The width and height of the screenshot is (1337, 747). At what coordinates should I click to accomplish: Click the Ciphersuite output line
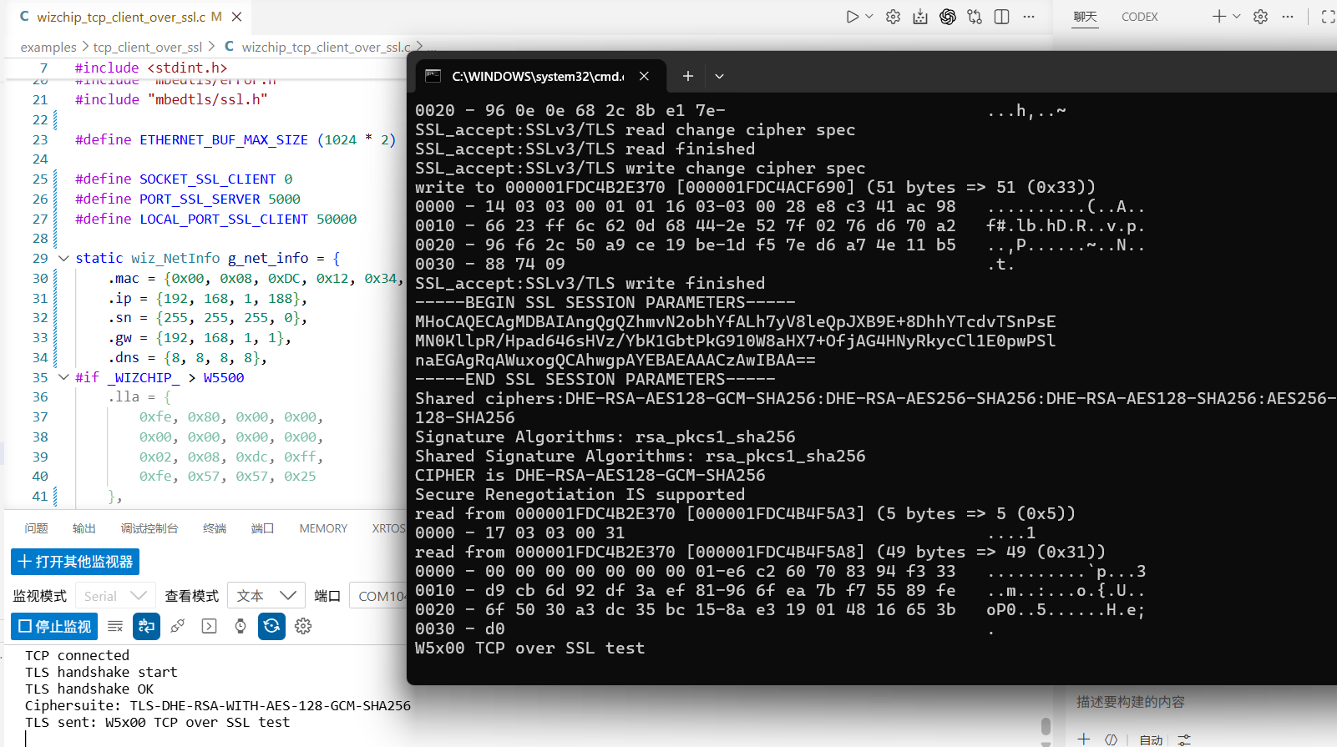218,705
